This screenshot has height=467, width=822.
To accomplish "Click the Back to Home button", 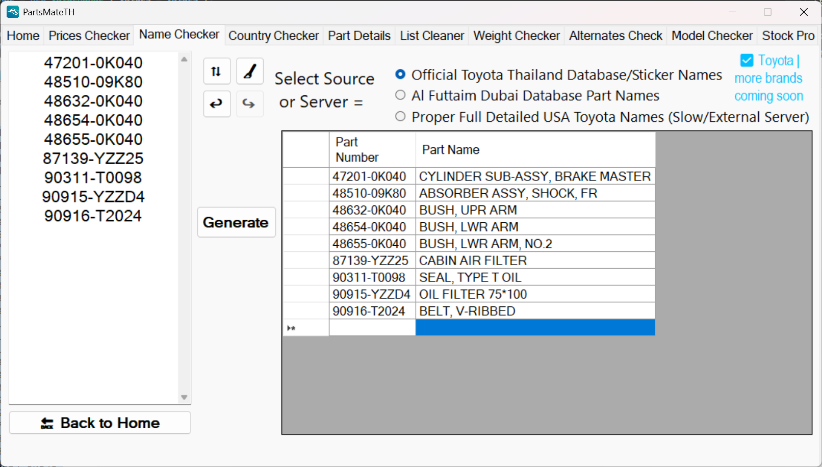I will tap(100, 423).
